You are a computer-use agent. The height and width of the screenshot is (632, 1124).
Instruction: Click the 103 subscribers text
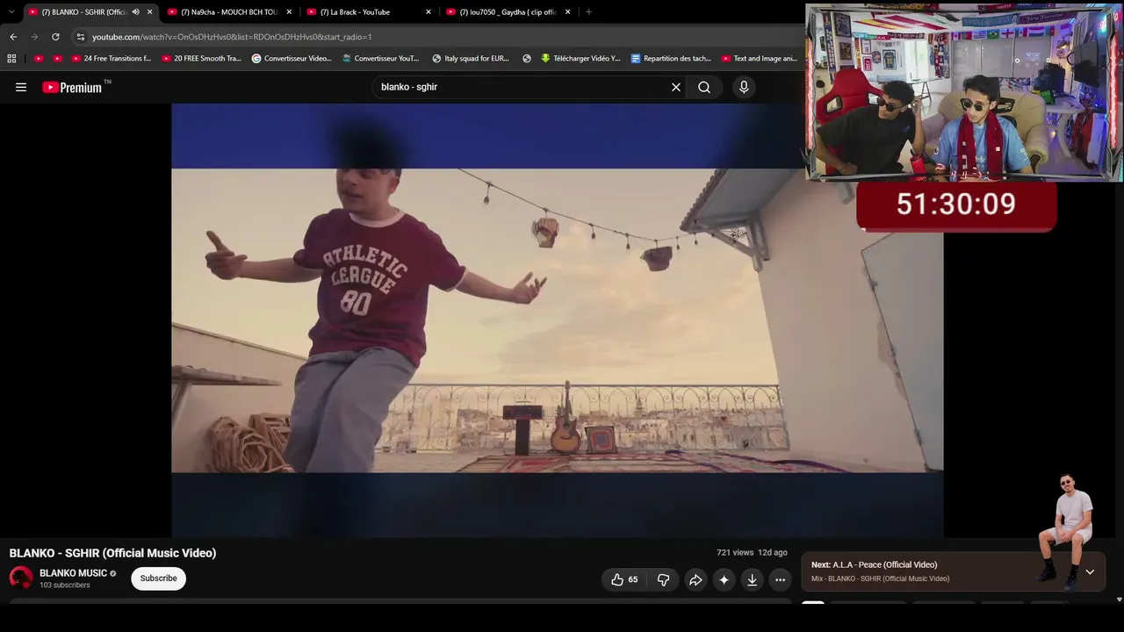(65, 585)
